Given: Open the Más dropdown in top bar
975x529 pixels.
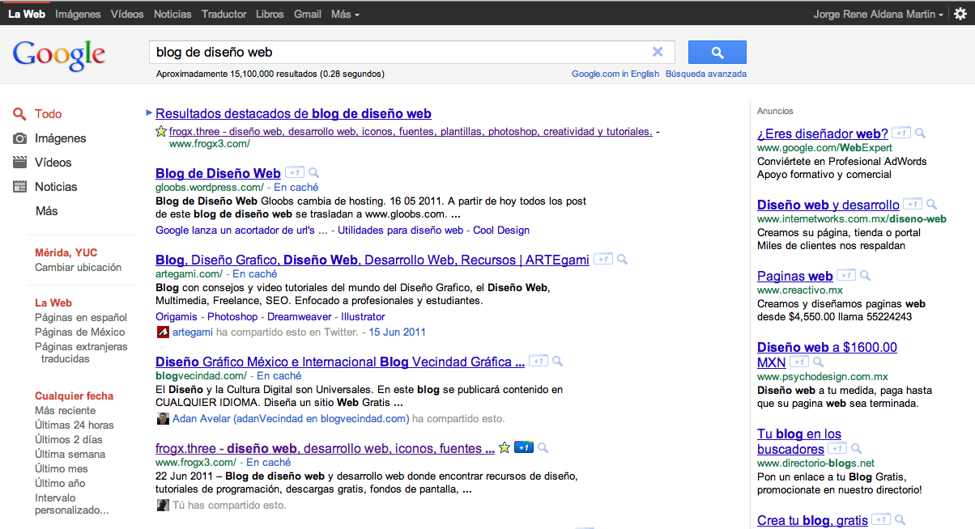Looking at the screenshot, I should pos(346,14).
